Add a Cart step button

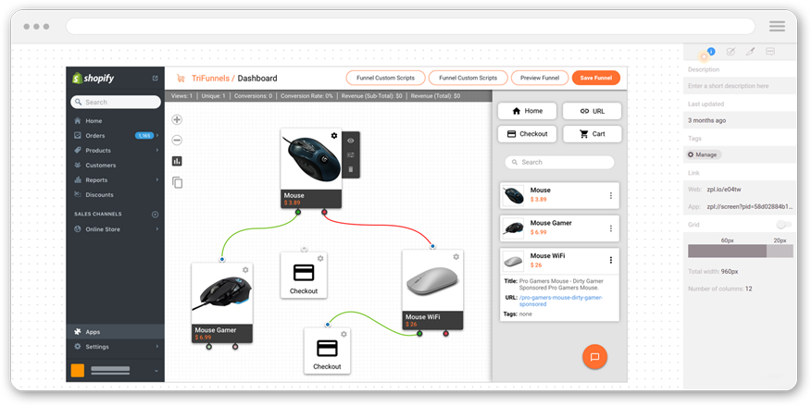pos(592,134)
